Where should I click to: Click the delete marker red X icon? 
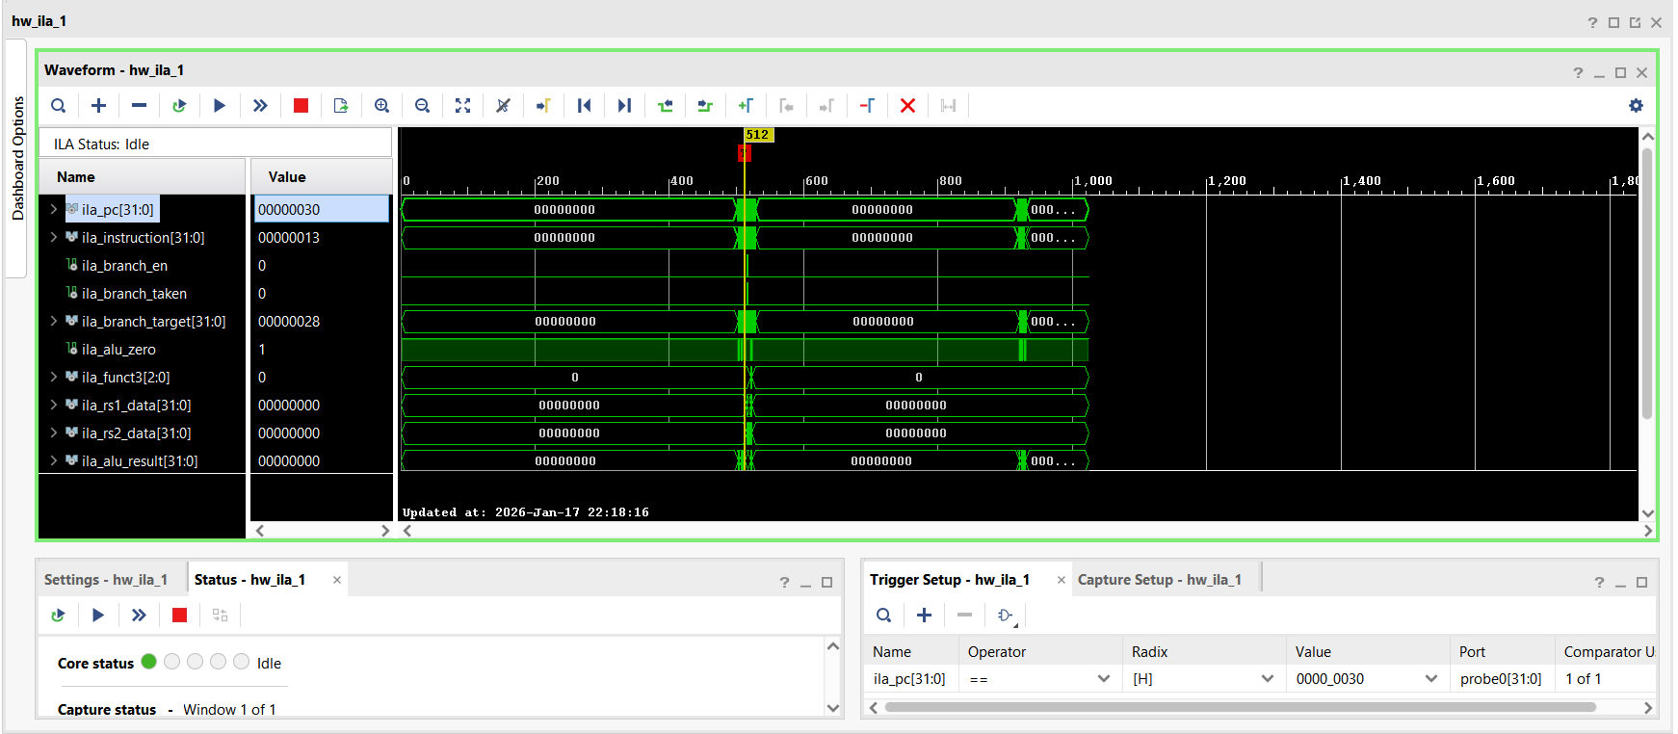[x=907, y=106]
